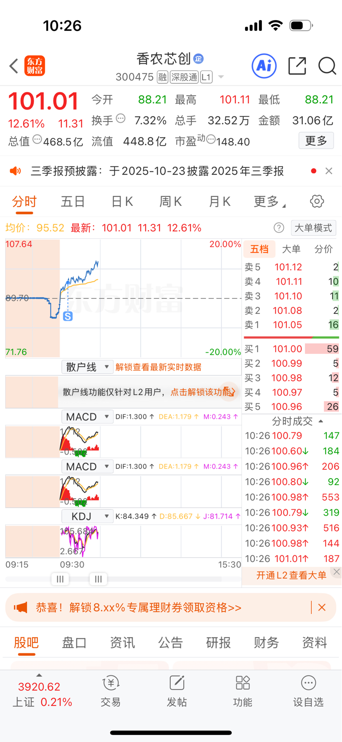The image size is (342, 742).
Task: Tap the S signal marker on chart
Action: [x=68, y=316]
